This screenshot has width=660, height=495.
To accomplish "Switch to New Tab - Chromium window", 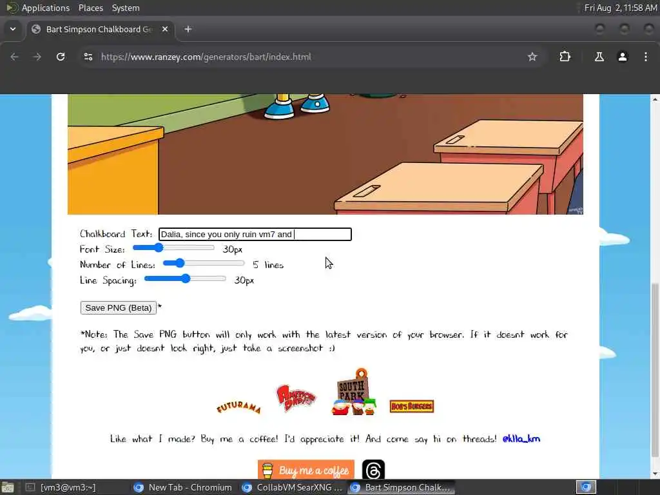I will [x=182, y=487].
